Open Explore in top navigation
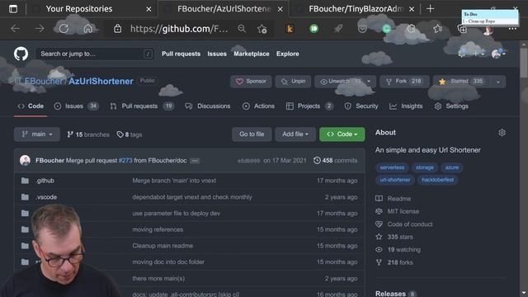 [288, 54]
